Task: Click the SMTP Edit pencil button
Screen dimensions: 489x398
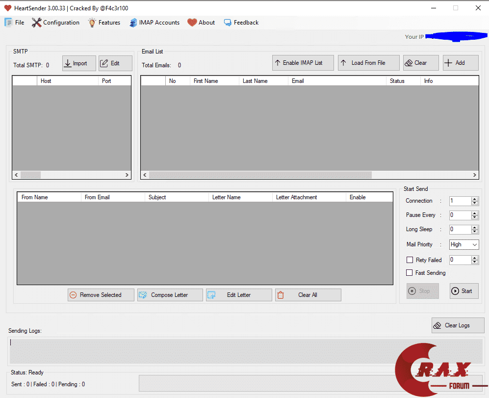Action: tap(115, 63)
